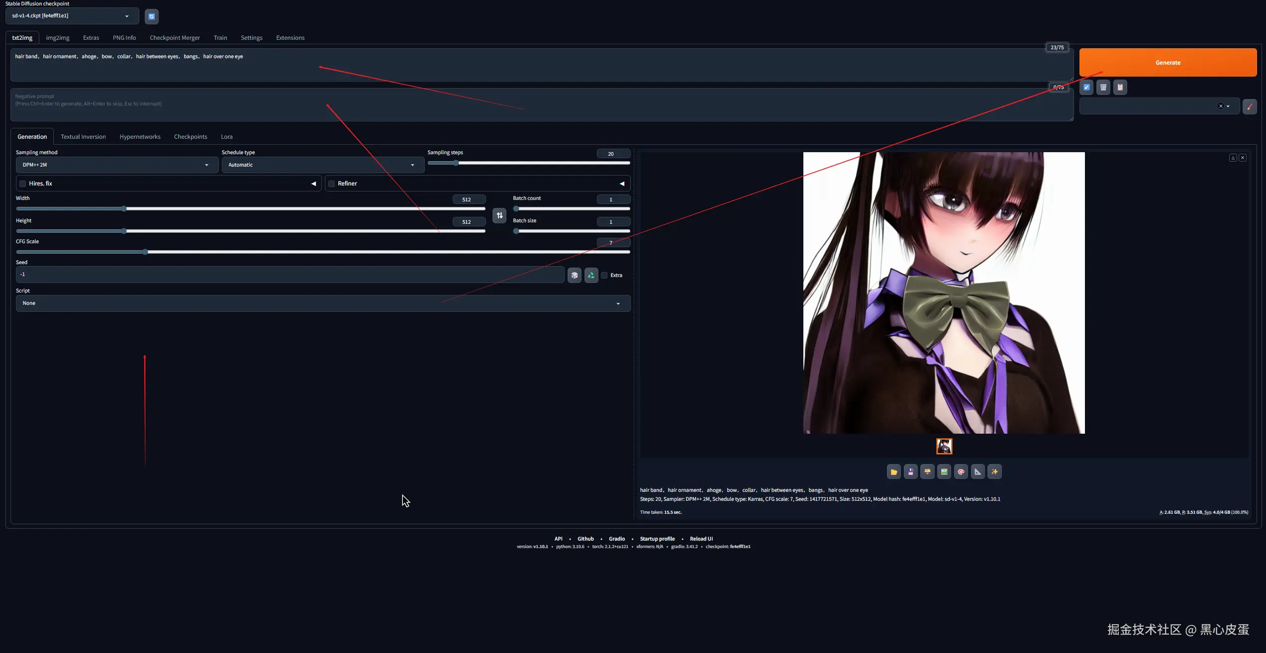1266x653 pixels.
Task: Select the generated image thumbnail
Action: [944, 446]
